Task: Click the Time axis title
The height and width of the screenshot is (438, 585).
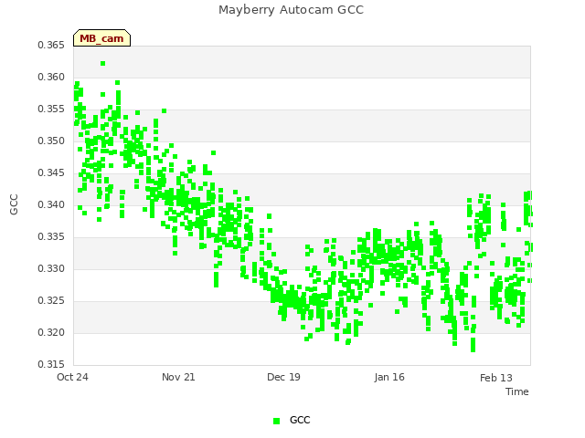Action: pyautogui.click(x=517, y=391)
